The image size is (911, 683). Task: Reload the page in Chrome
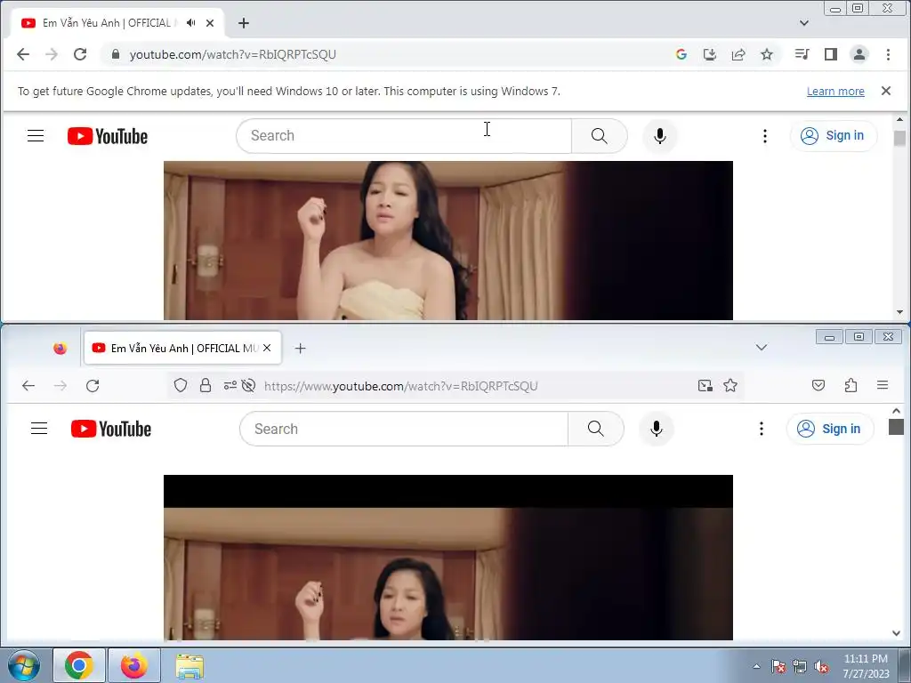80,54
